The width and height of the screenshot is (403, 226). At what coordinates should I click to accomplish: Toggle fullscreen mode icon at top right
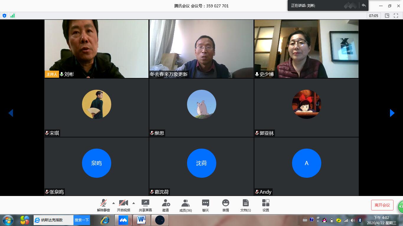point(396,16)
